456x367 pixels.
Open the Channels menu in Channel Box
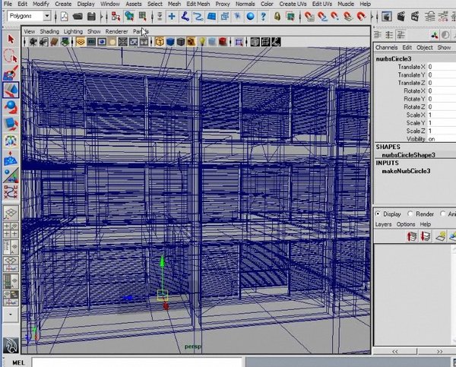[387, 48]
